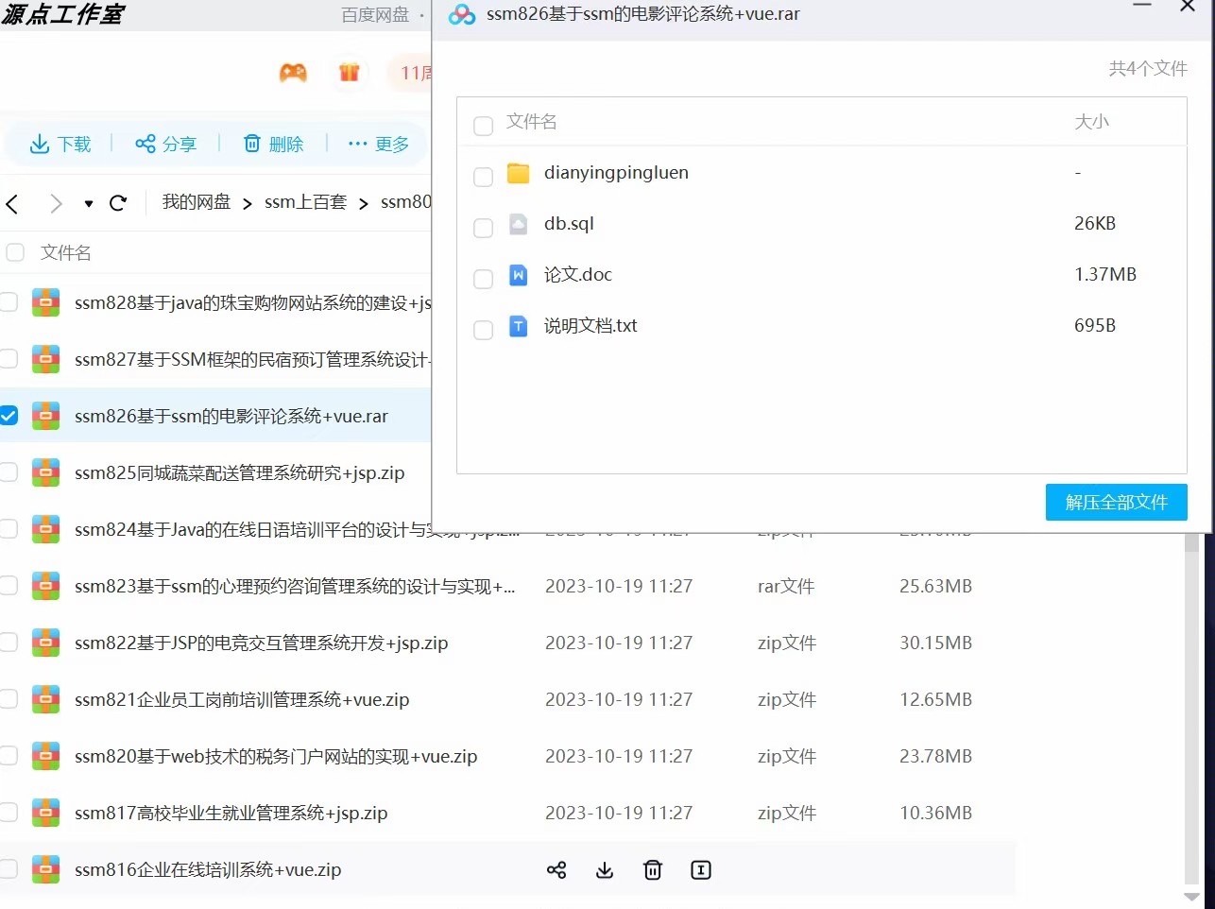Check the select-all checkbox in the archive dialog
The image size is (1215, 909).
[483, 125]
